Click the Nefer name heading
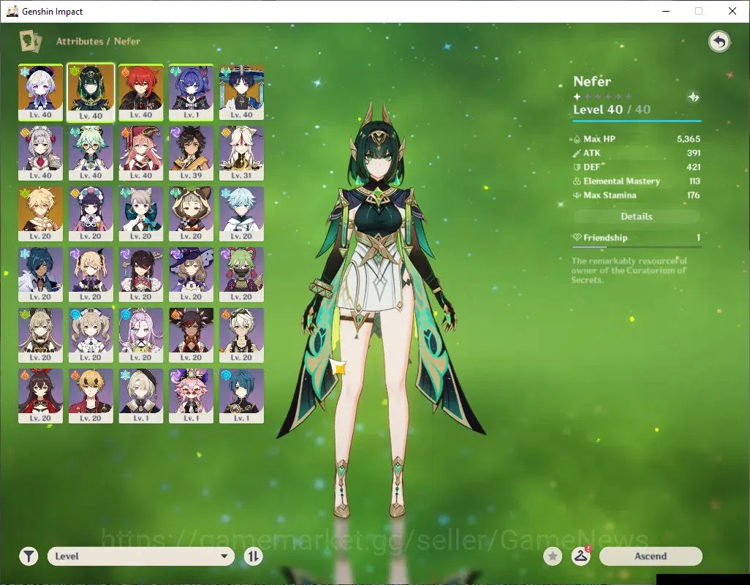The image size is (750, 585). 592,81
